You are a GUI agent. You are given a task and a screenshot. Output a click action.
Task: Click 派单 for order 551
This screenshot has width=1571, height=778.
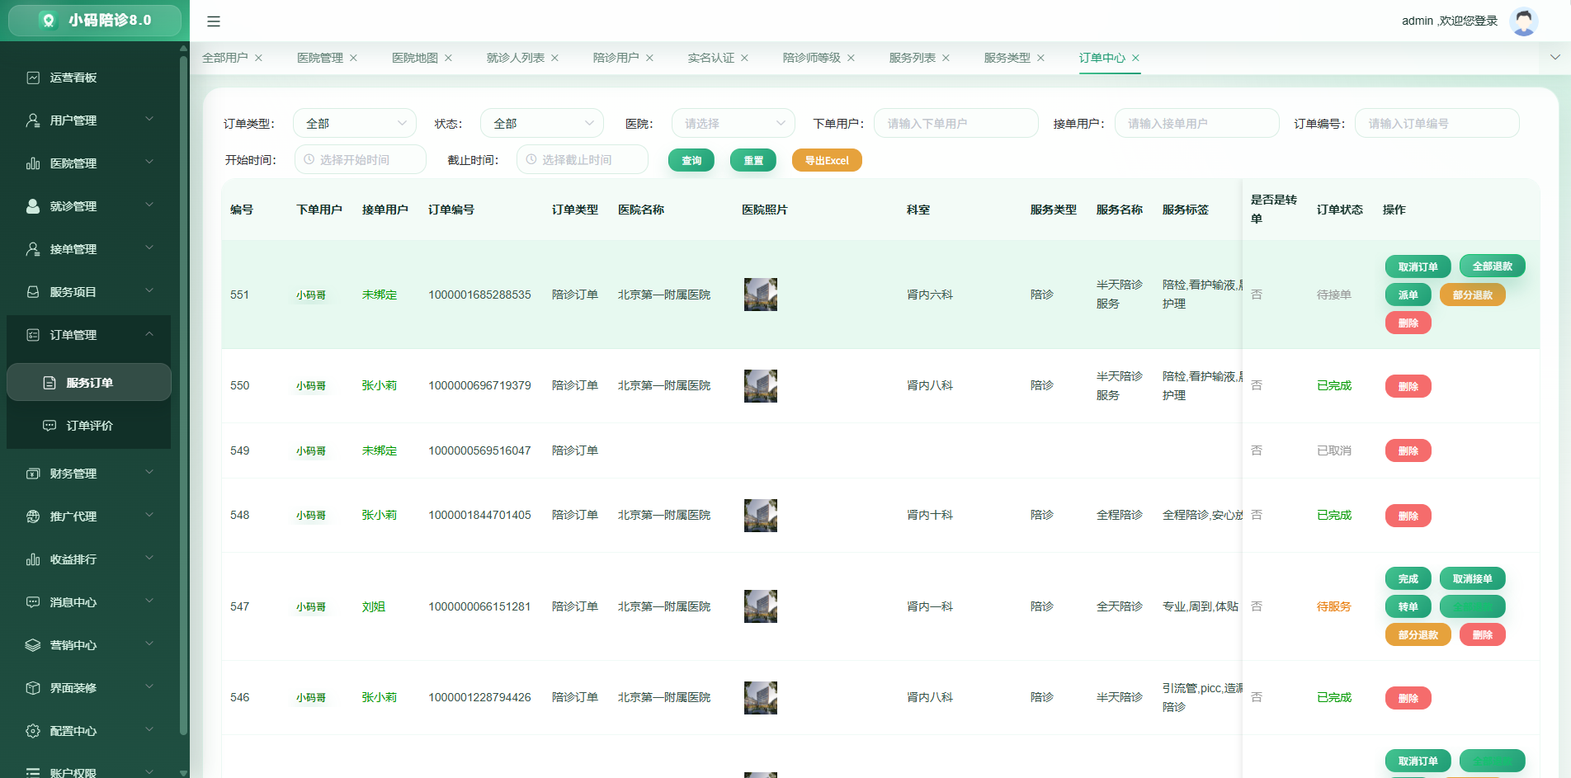(1408, 295)
